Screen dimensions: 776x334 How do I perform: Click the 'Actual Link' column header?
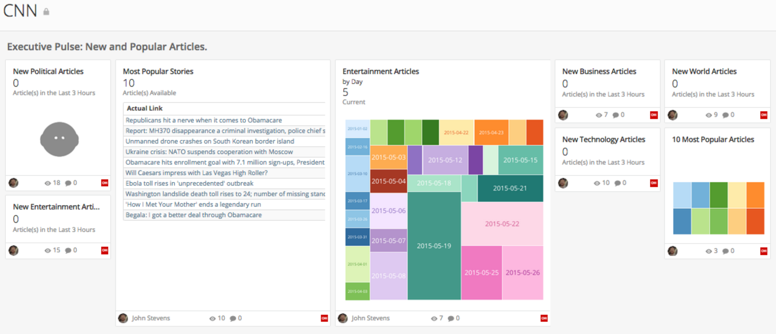coord(144,108)
